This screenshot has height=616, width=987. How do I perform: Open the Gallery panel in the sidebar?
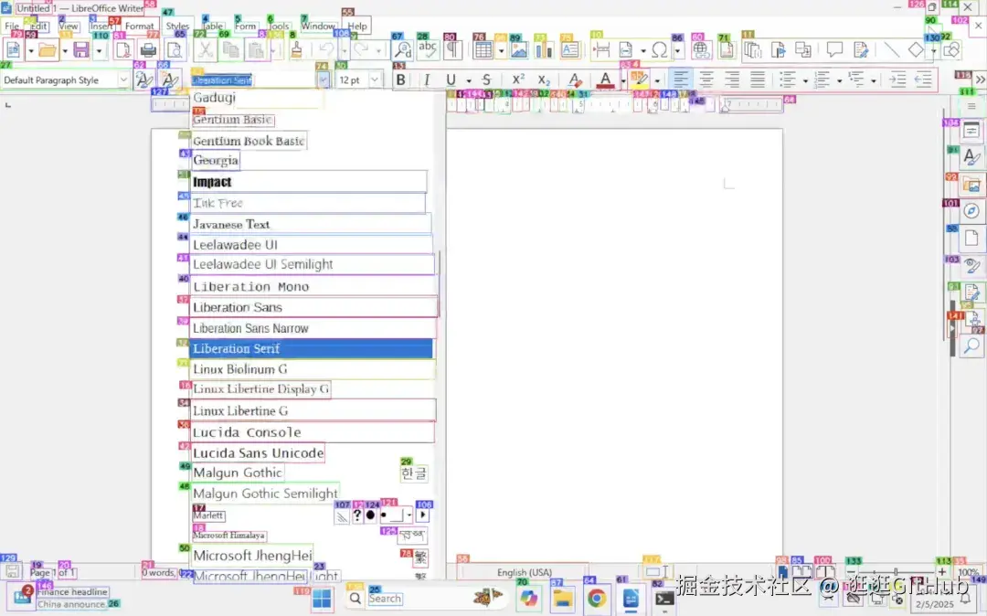point(971,185)
